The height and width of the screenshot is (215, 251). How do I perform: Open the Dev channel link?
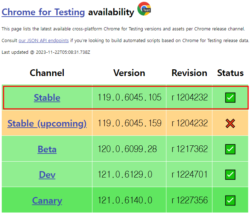47,175
